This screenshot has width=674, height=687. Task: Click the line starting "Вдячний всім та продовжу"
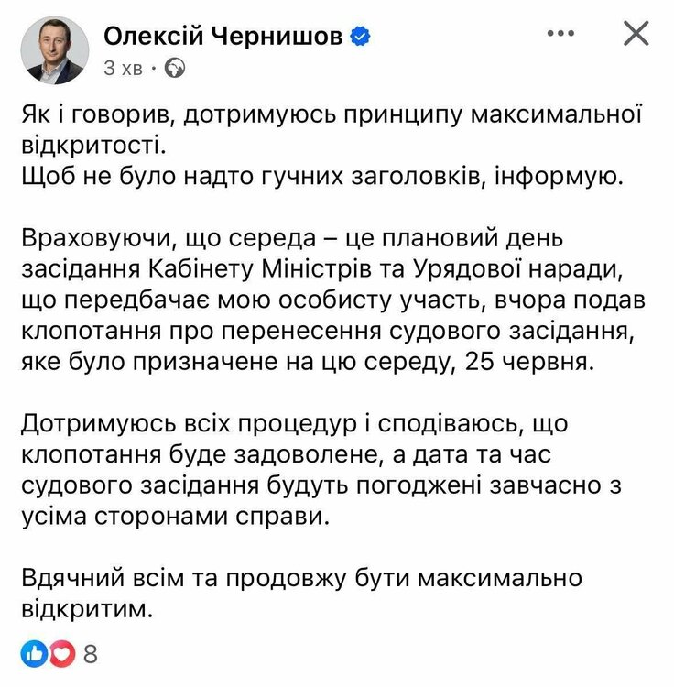[x=301, y=578]
